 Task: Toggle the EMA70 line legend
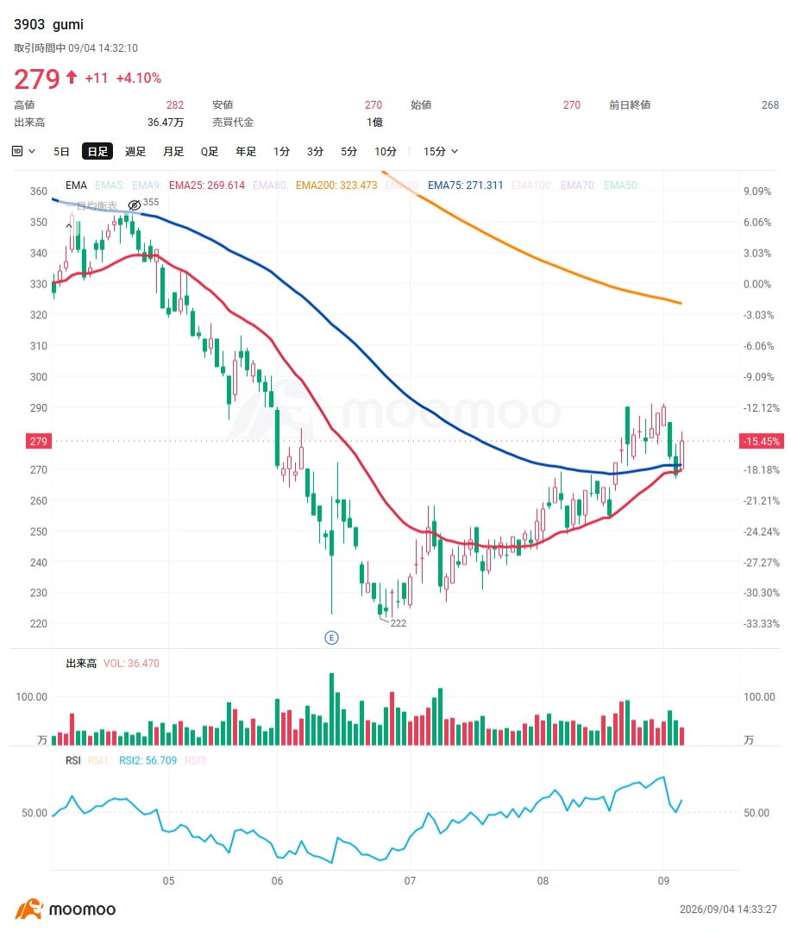pyautogui.click(x=578, y=186)
